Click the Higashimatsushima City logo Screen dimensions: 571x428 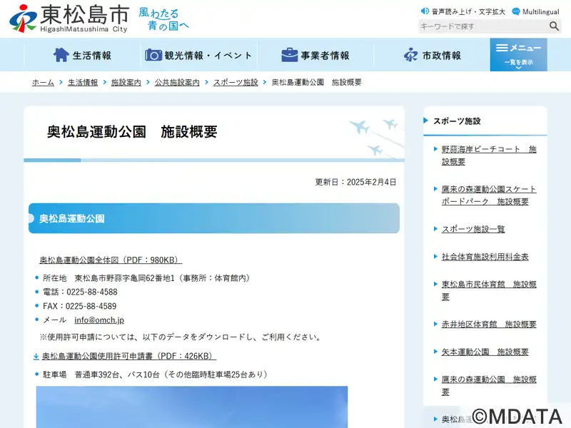tap(69, 19)
